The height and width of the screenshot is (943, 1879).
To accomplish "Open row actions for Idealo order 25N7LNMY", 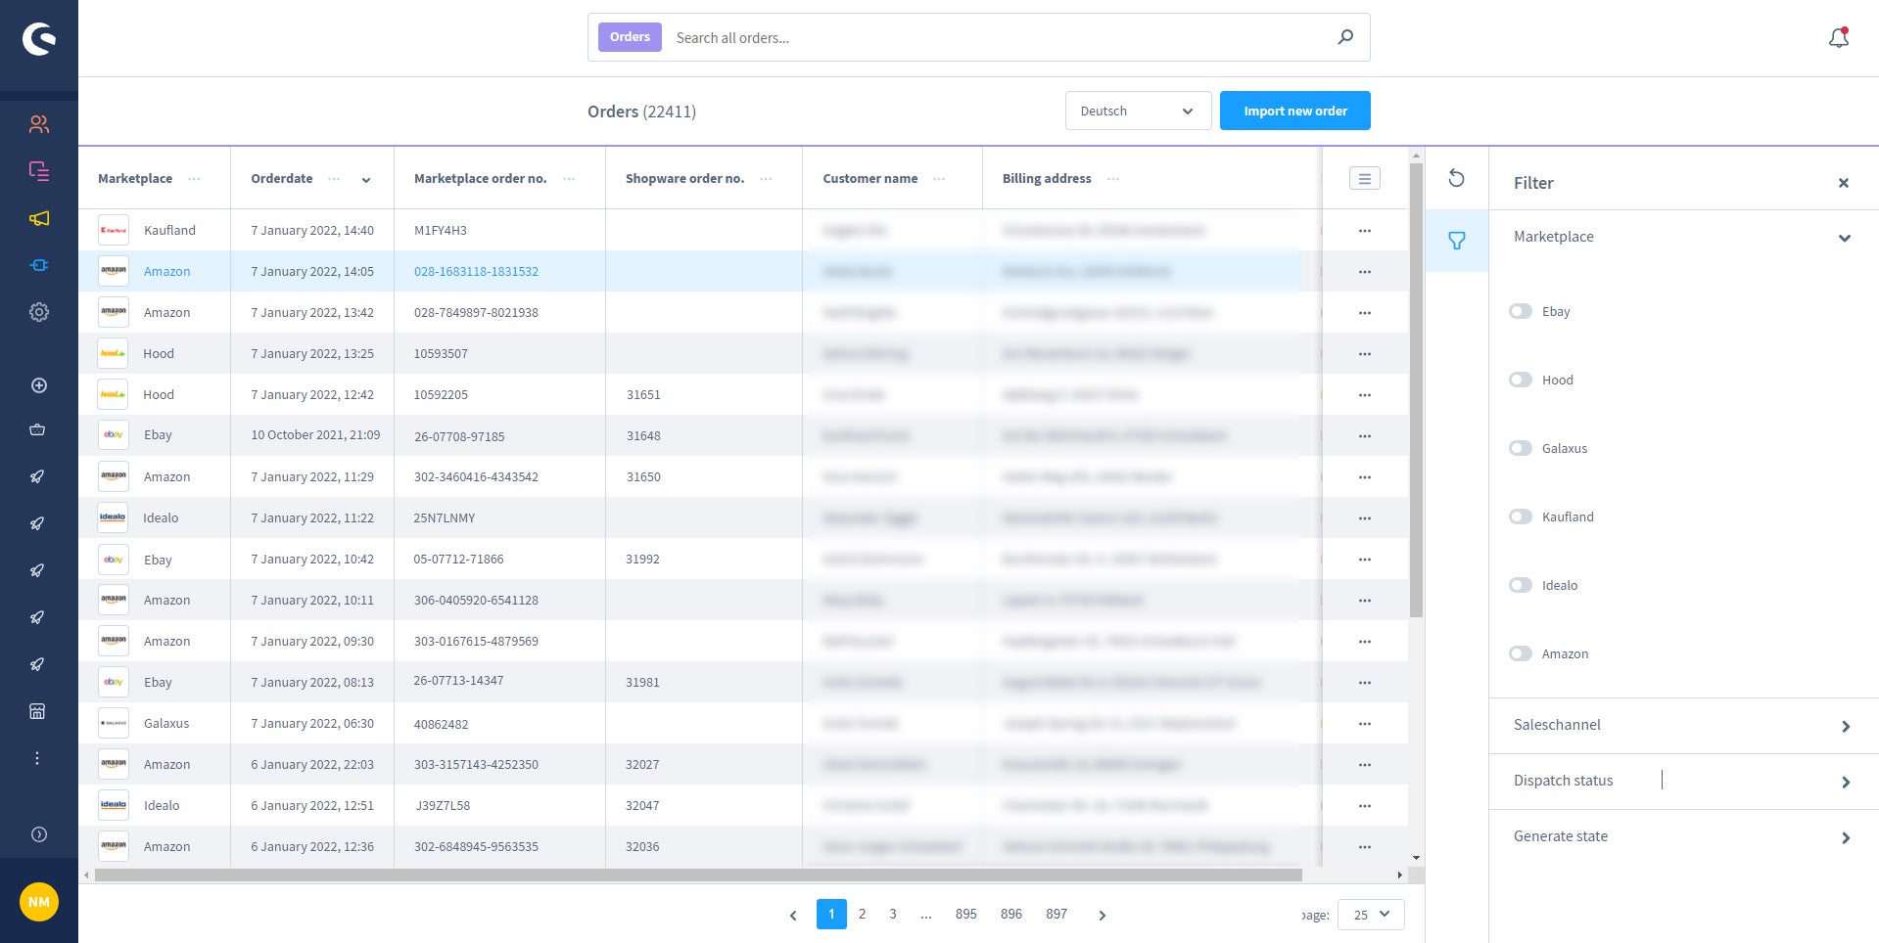I will (1365, 518).
